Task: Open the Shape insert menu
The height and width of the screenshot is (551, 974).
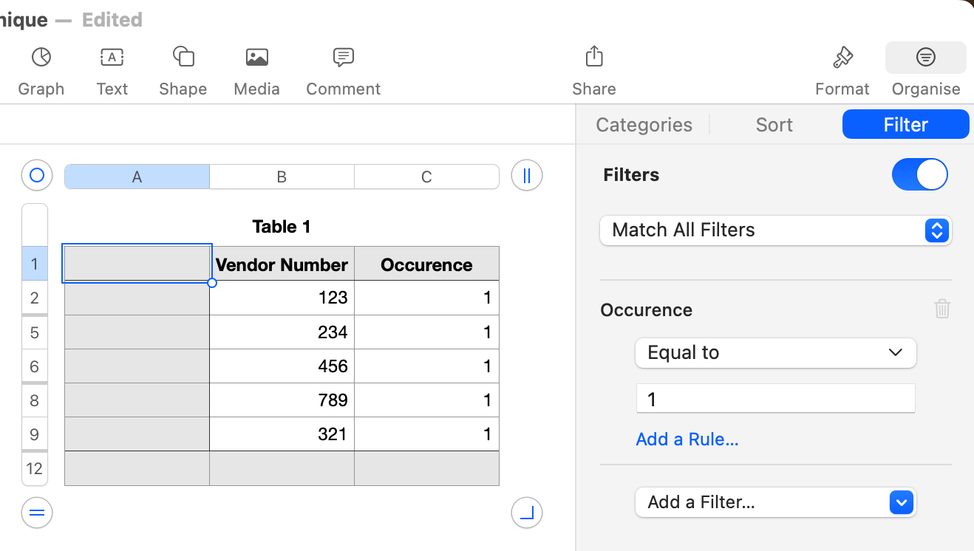Action: (x=183, y=58)
